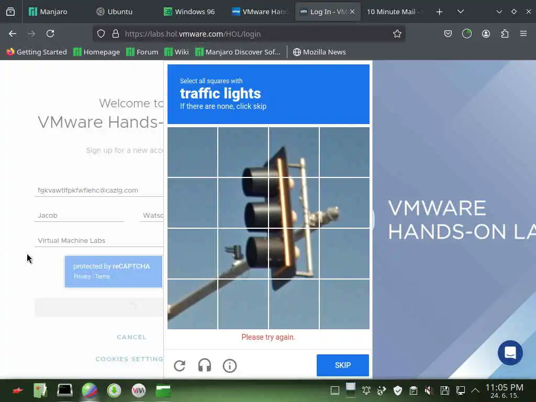Open Pocket save icon
The width and height of the screenshot is (536, 402).
(x=448, y=33)
